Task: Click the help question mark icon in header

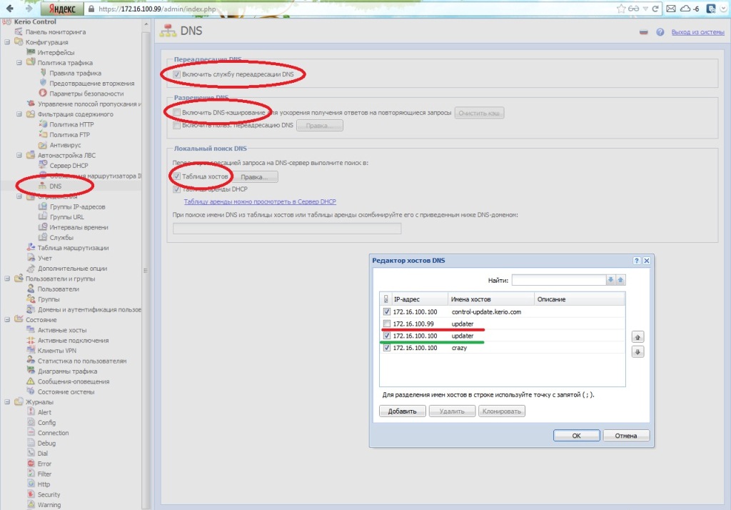Action: 660,32
